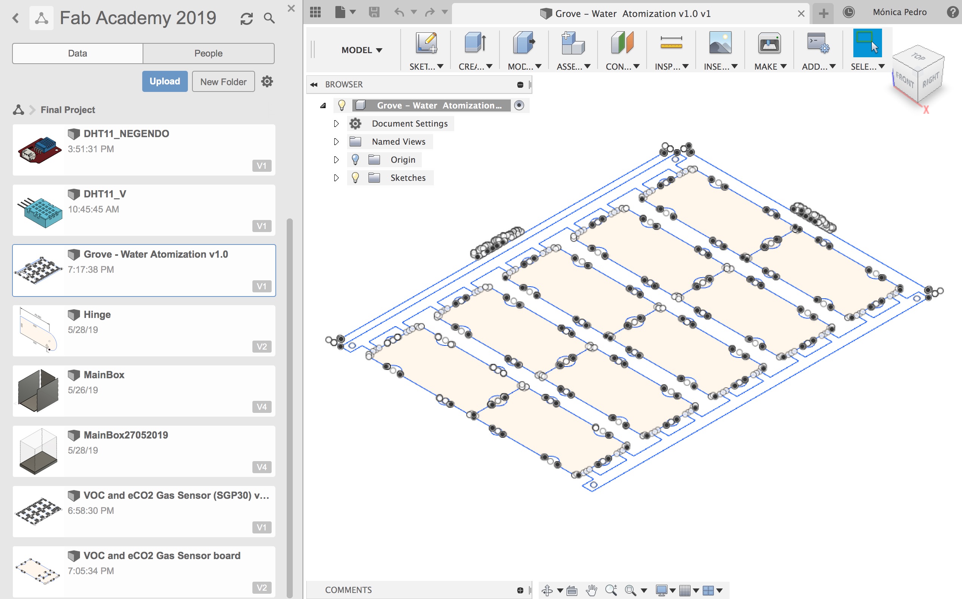
Task: Activate the Select tool icon
Action: [867, 43]
